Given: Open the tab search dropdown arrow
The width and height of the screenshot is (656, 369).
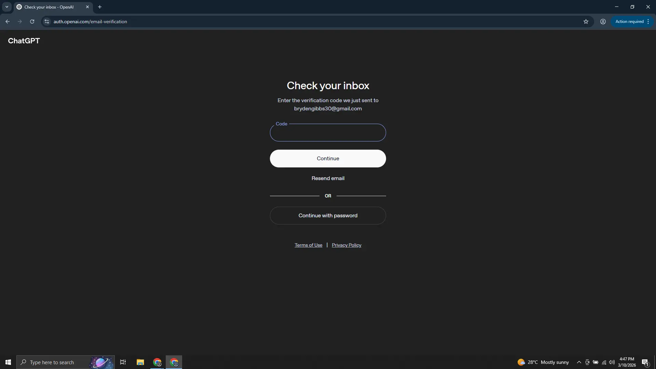Looking at the screenshot, I should [7, 7].
